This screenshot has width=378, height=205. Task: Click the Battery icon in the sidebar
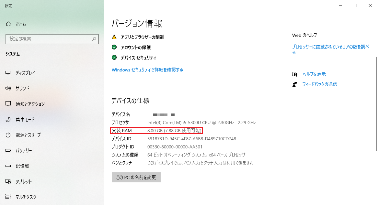[8, 151]
